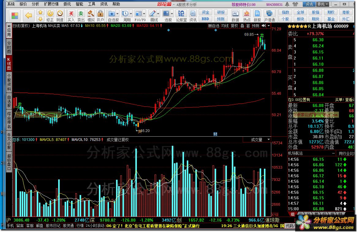Click 删自选 to remove from watchlist
Screen dimensions: 357x232
[x=214, y=26]
